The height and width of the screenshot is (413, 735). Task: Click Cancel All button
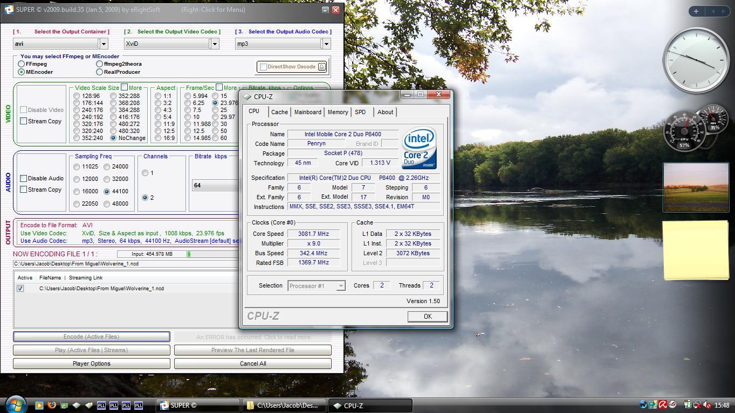coord(252,363)
